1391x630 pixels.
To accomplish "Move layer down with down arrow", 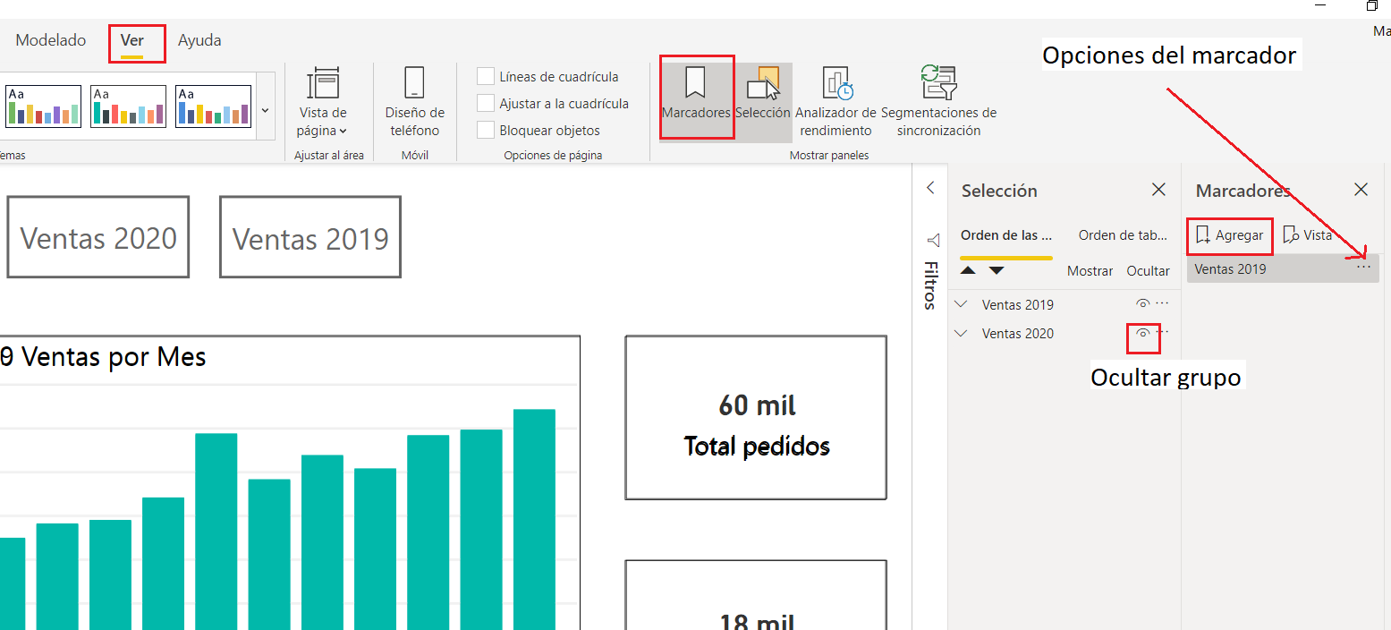I will [997, 270].
